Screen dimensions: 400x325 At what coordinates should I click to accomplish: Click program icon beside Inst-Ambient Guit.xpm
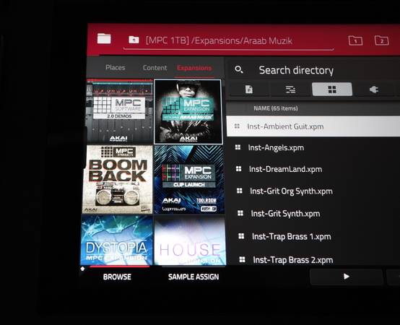click(x=237, y=126)
